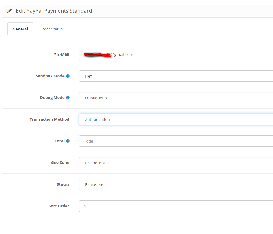Click the Sandbox Mode label text
The height and width of the screenshot is (234, 273).
50,76
